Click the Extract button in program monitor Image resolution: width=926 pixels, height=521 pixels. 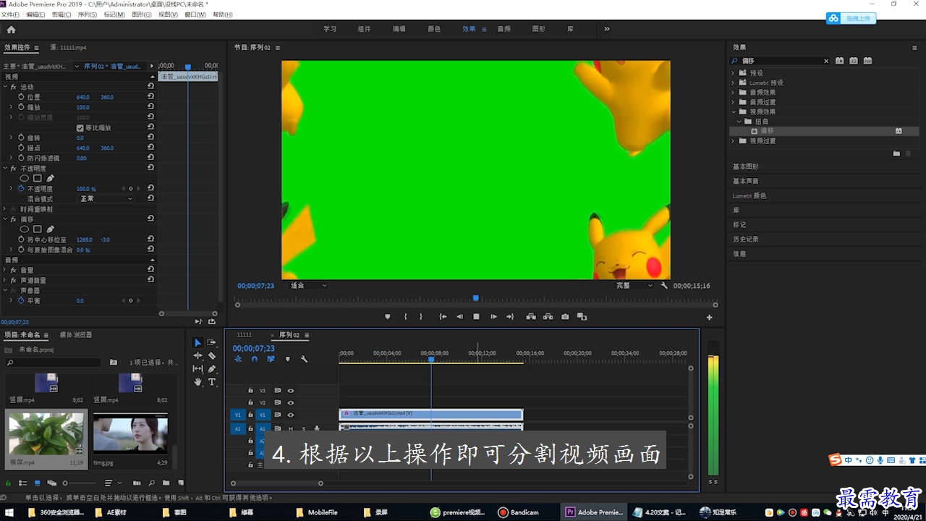548,316
